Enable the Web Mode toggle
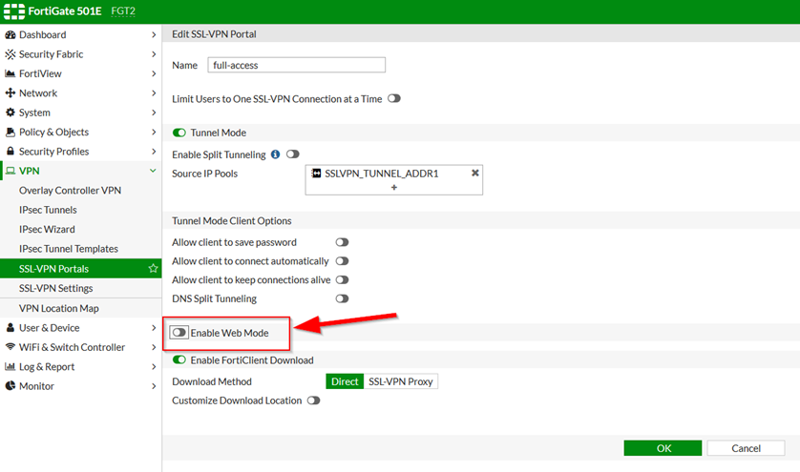This screenshot has height=472, width=800. point(179,333)
